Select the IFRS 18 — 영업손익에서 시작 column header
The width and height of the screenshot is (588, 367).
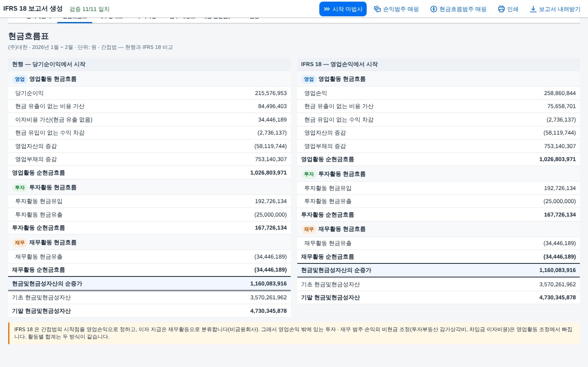(x=439, y=64)
